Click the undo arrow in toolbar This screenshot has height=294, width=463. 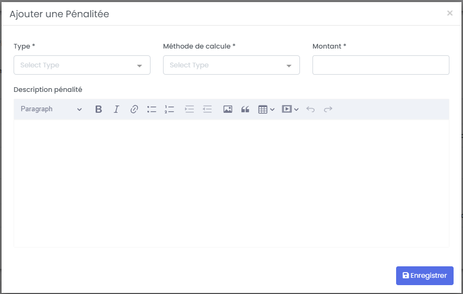310,109
